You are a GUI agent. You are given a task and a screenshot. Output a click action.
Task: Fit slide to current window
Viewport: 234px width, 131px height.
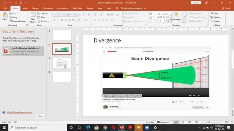point(232,122)
